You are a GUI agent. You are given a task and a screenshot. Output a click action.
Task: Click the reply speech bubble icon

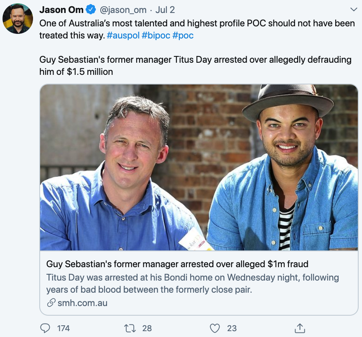point(45,328)
